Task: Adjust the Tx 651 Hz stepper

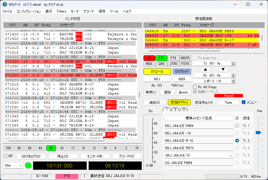Action: pos(233,64)
